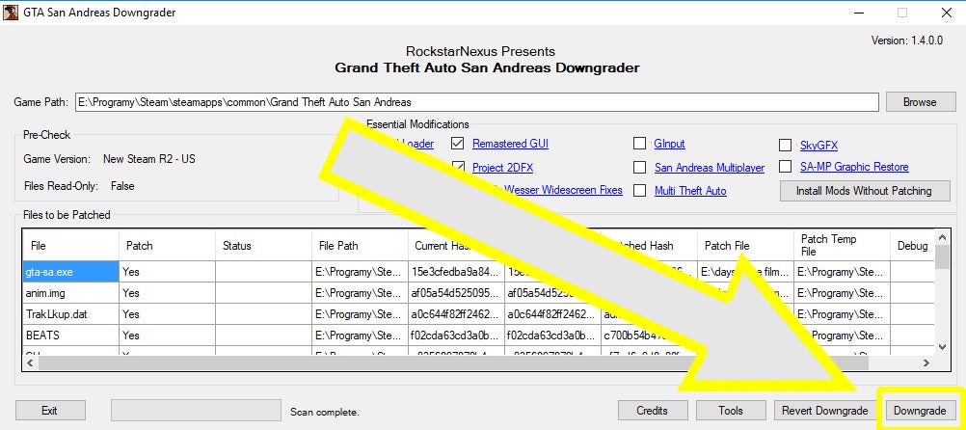Click the horizontal scrollbar right arrow
966x430 pixels.
click(x=927, y=363)
